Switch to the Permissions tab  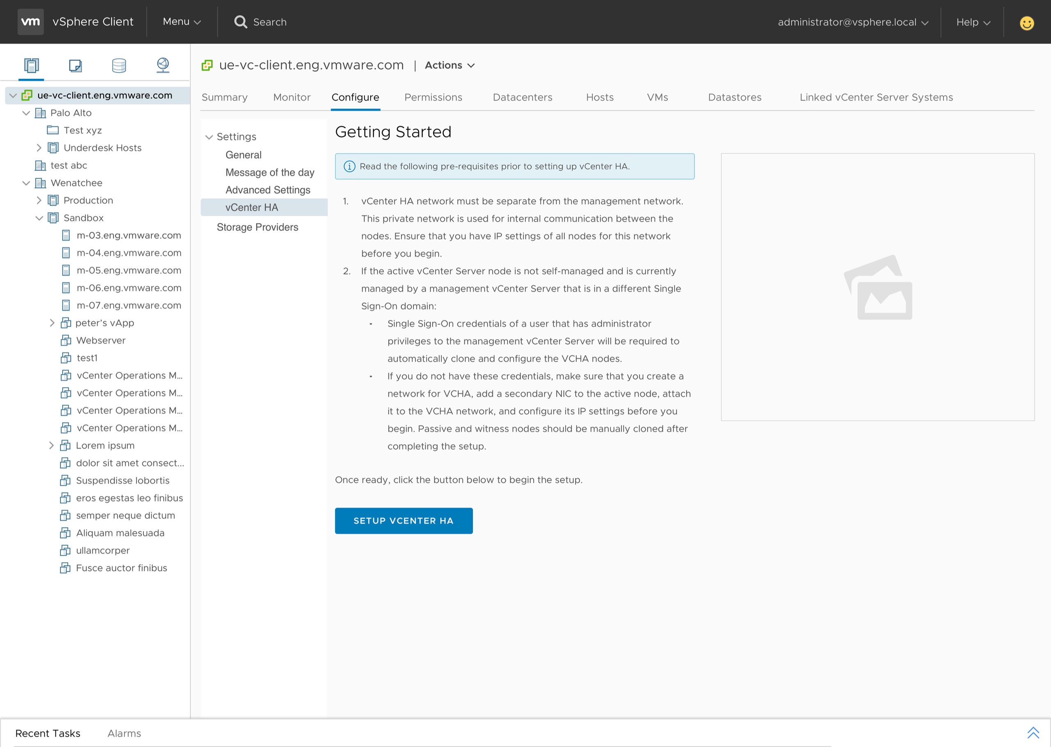pyautogui.click(x=433, y=97)
